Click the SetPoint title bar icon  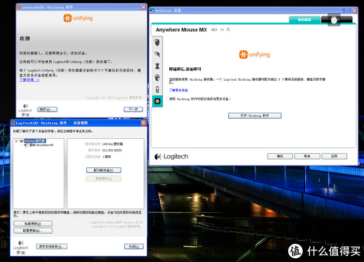pyautogui.click(x=152, y=10)
